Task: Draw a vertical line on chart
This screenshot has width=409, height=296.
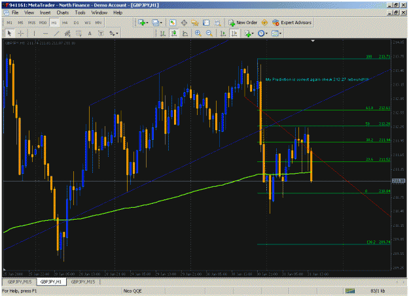Action: (x=34, y=33)
